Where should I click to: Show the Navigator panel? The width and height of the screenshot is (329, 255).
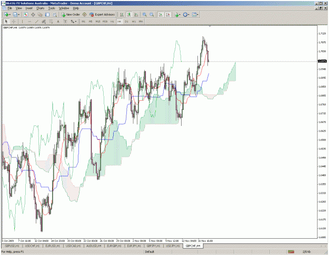coord(40,15)
